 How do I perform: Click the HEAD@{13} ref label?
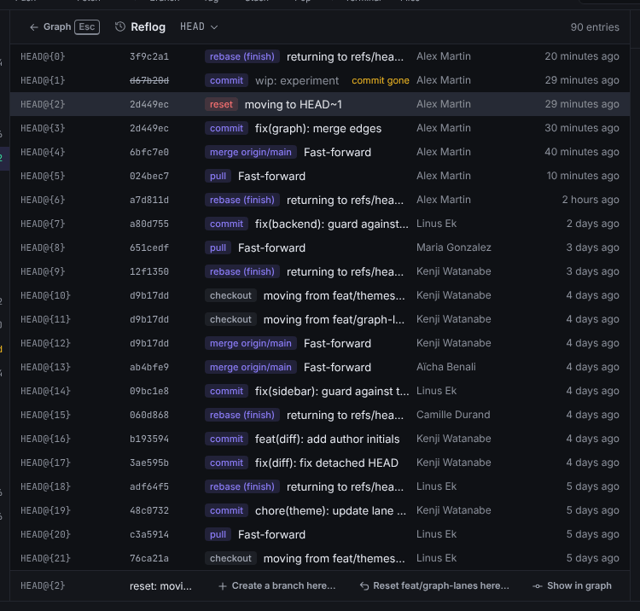[45, 367]
